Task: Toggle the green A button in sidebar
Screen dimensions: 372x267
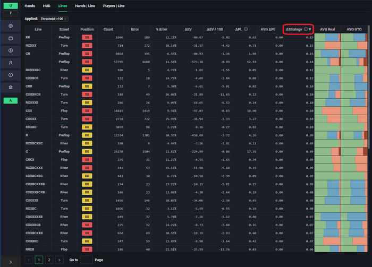Action: click(x=11, y=100)
